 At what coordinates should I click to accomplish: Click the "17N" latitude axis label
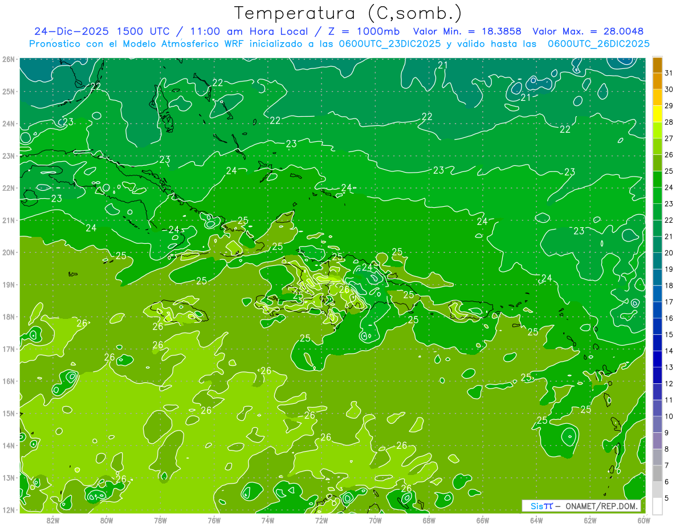[9, 349]
